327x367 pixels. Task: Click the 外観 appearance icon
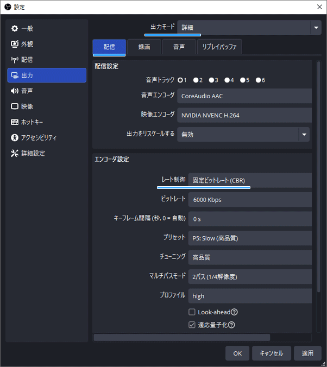coord(15,44)
